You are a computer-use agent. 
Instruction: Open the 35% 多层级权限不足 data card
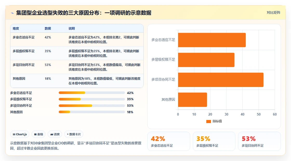(214, 141)
